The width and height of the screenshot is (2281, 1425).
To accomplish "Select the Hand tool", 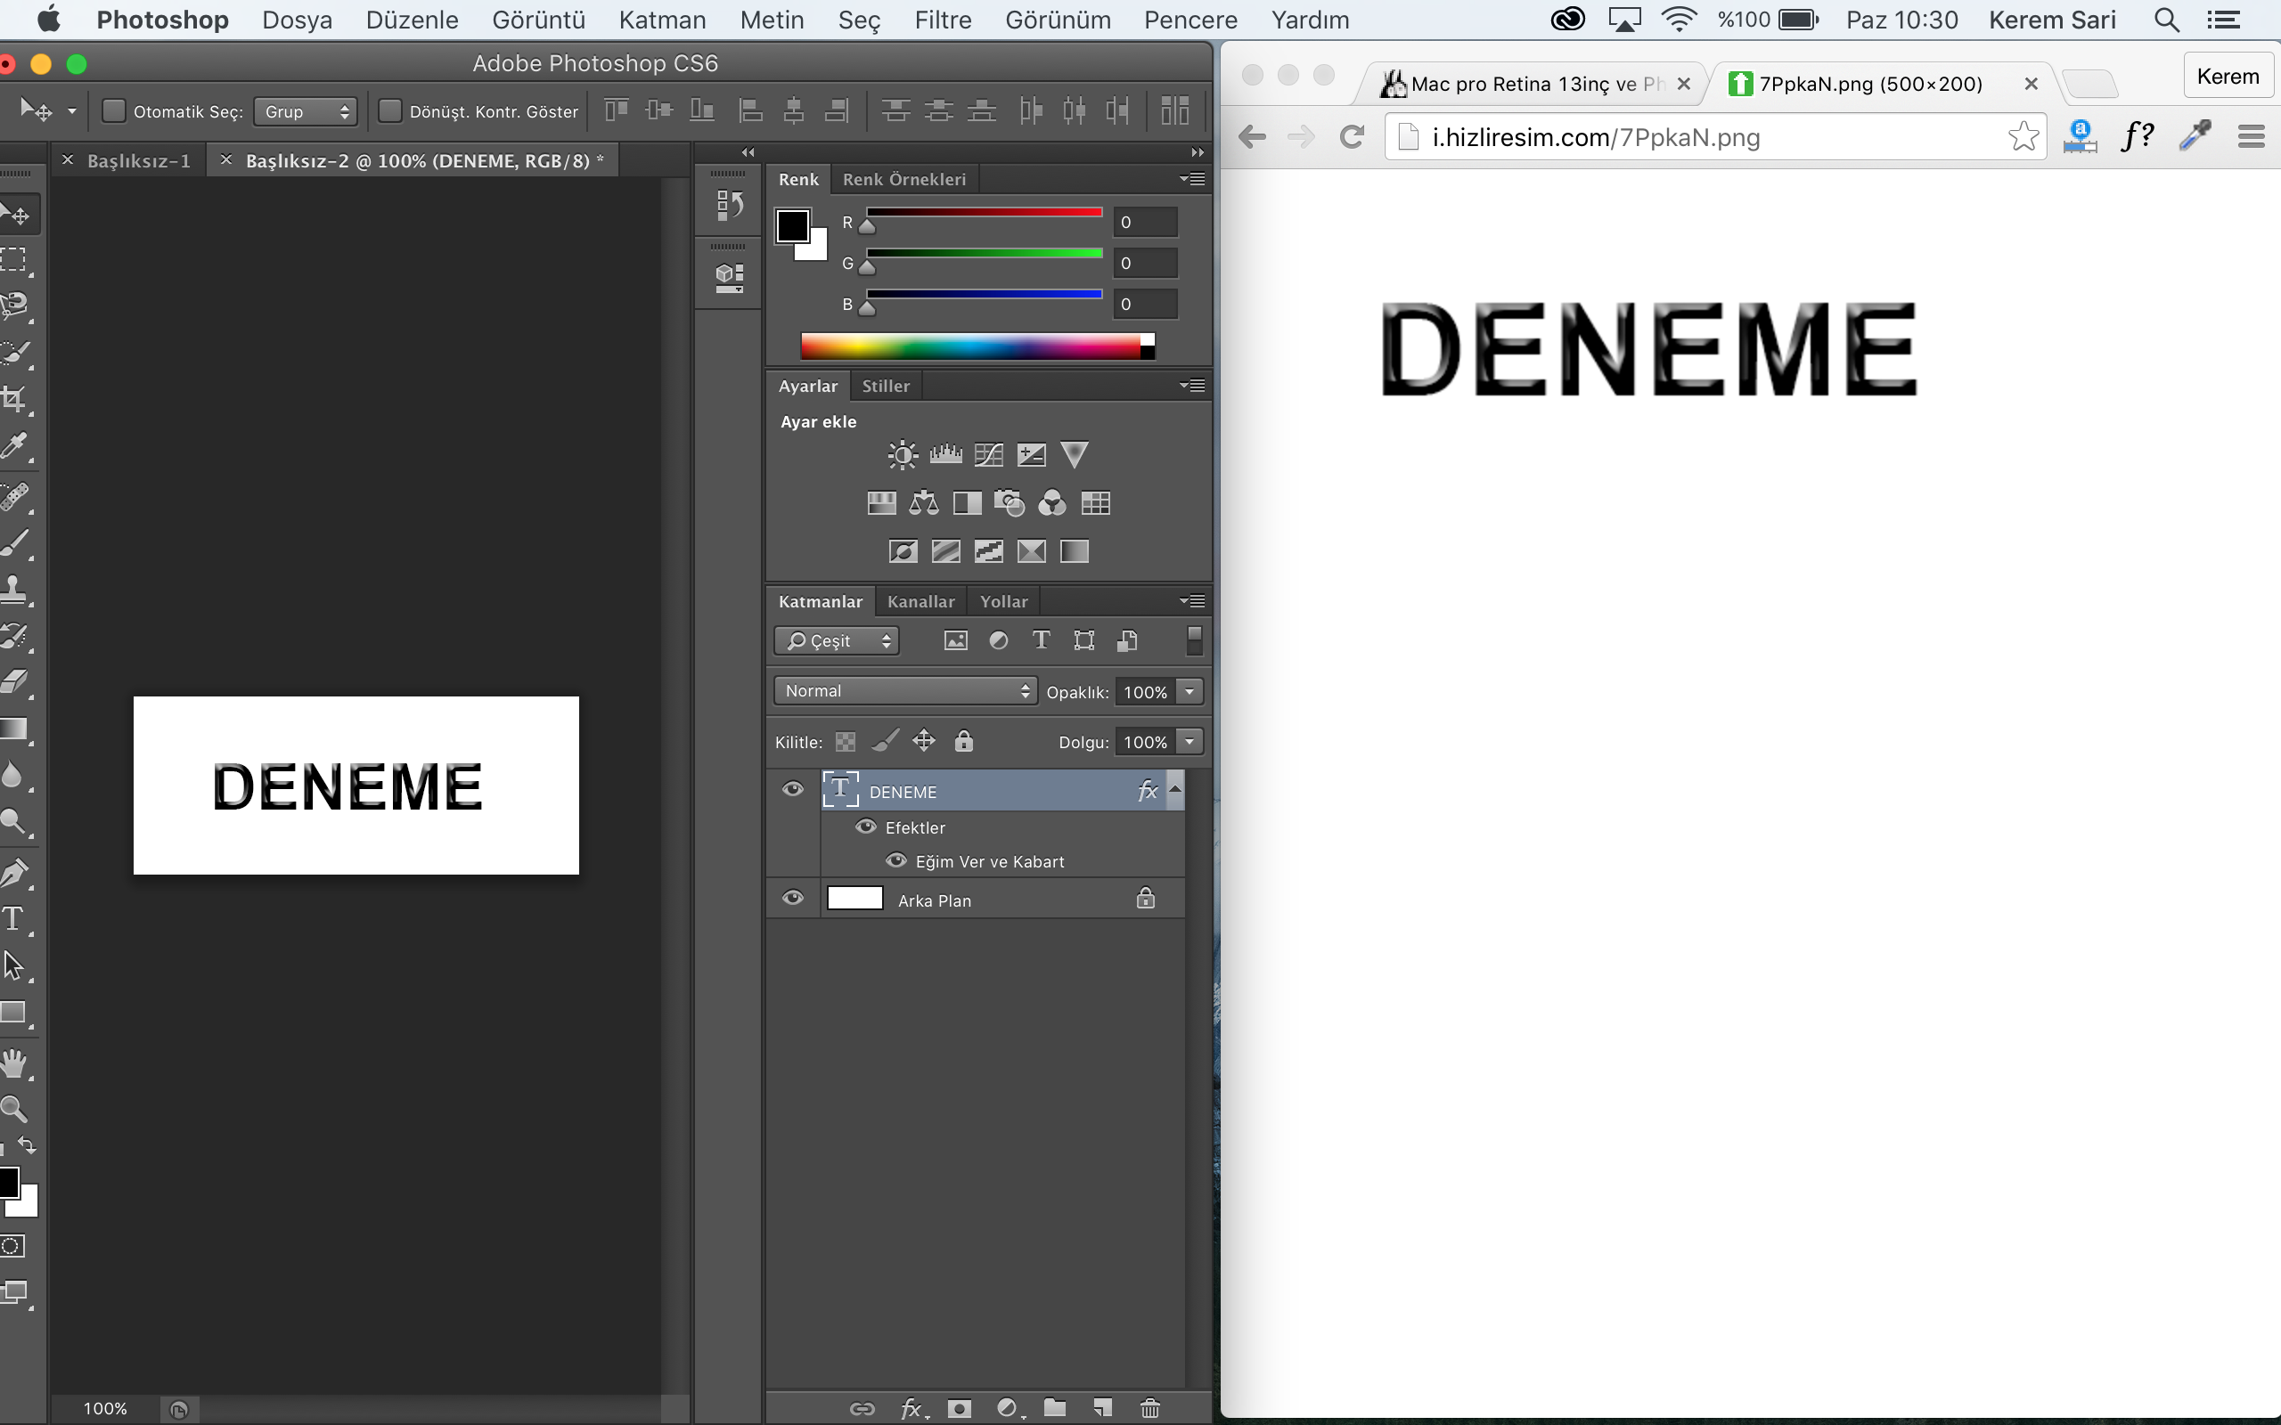I will 14,1063.
